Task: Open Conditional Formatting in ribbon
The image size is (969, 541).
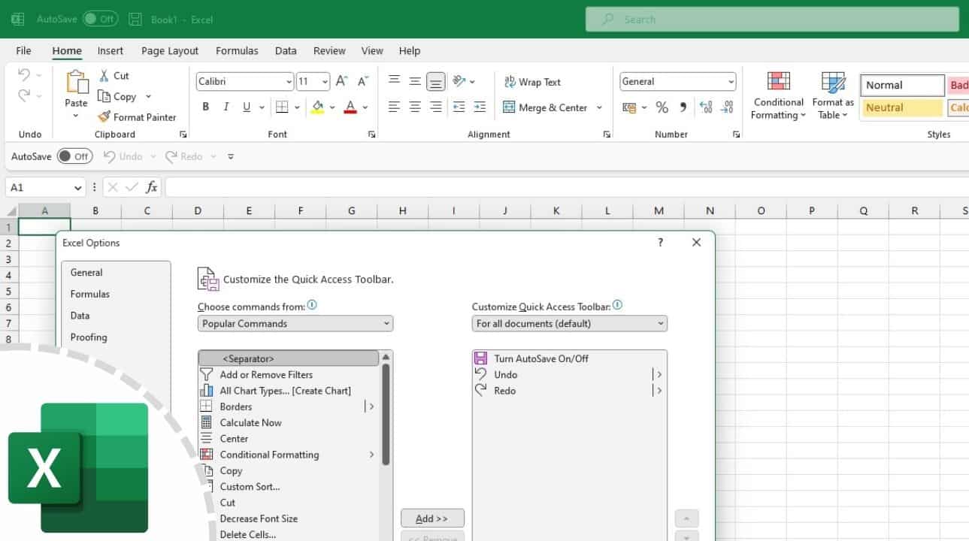Action: [x=779, y=95]
